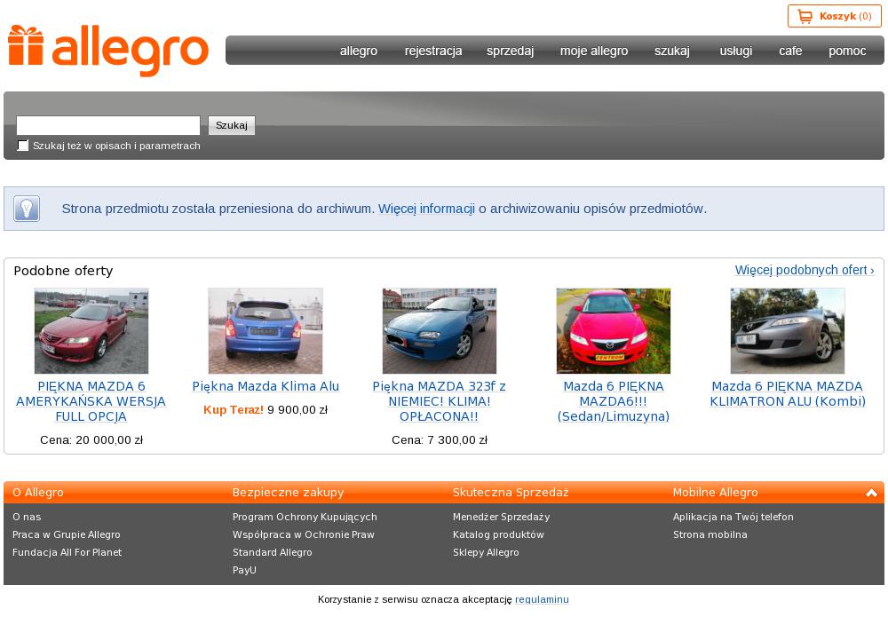Open blue Mazda Klima Alu photo
This screenshot has height=617, width=888.
(266, 330)
